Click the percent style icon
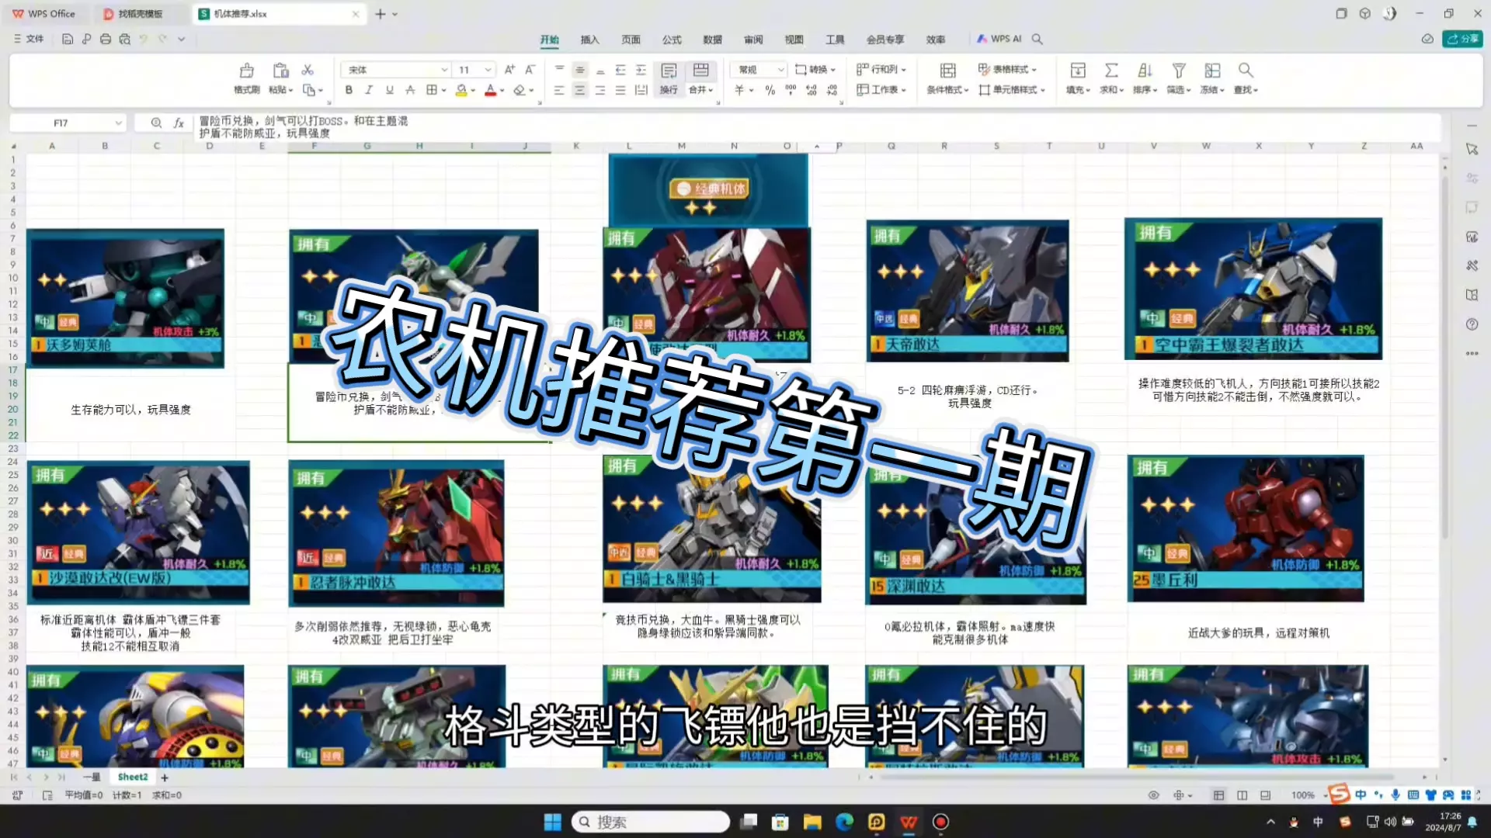 tap(770, 90)
